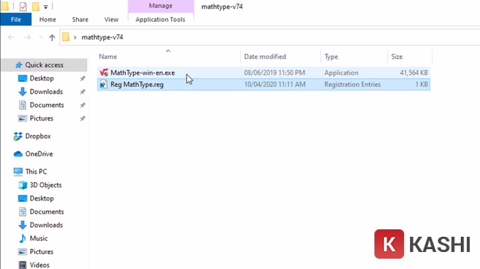This screenshot has width=480, height=269.
Task: Open the OneDrive cloud icon
Action: tap(18, 154)
